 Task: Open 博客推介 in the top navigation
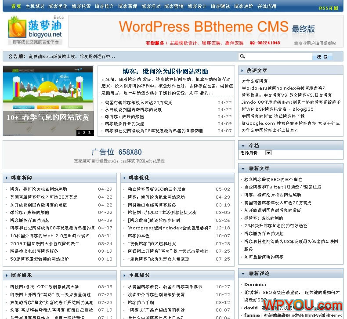(105, 6)
